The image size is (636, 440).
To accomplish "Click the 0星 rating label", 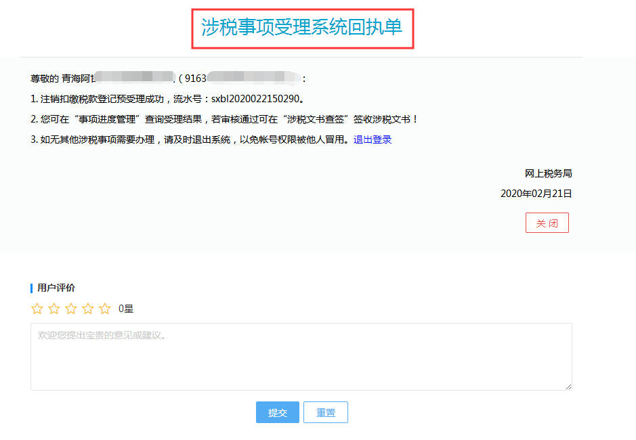I will pos(125,309).
